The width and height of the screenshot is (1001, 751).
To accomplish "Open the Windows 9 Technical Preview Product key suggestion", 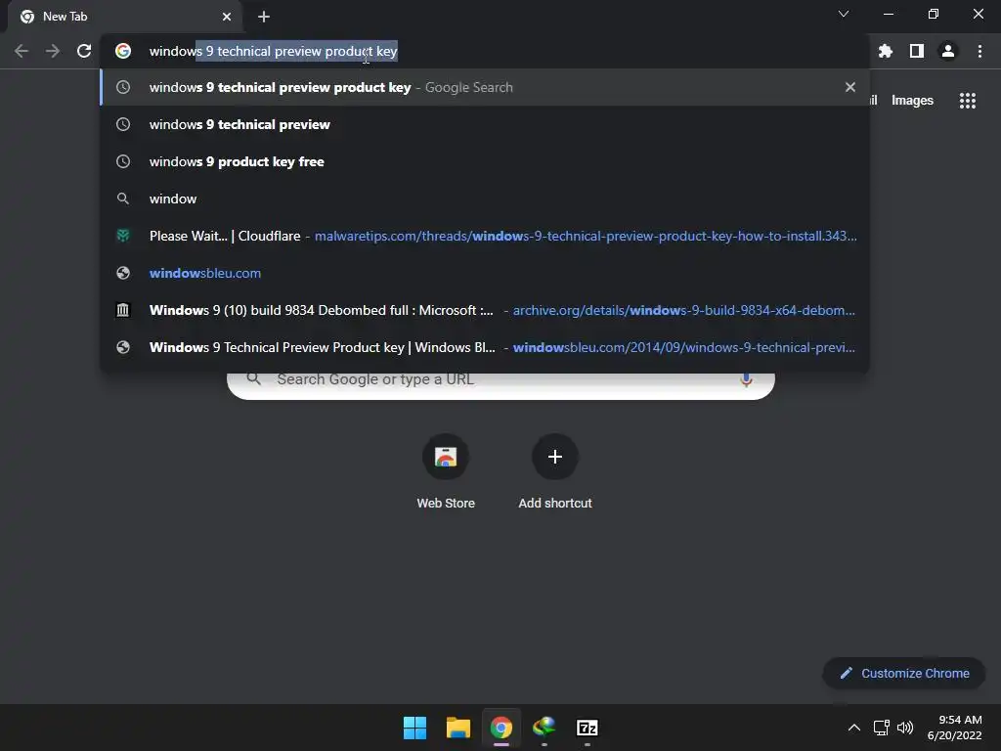I will tap(485, 347).
